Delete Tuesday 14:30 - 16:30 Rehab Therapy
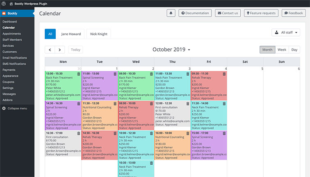The width and height of the screenshot is (310, 177). tap(115, 133)
